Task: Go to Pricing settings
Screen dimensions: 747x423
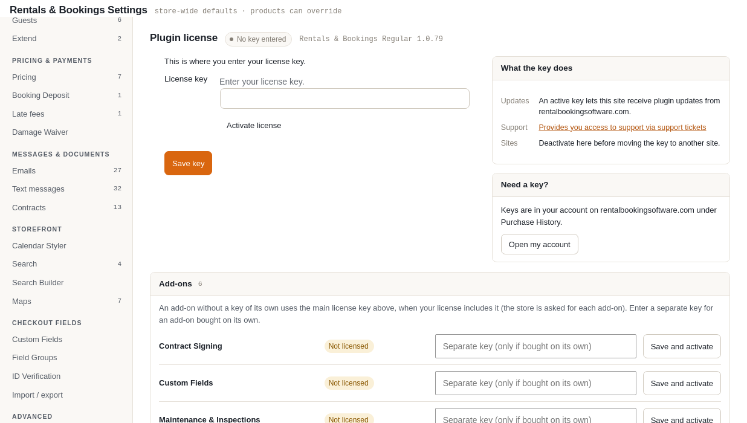Action: [66, 77]
